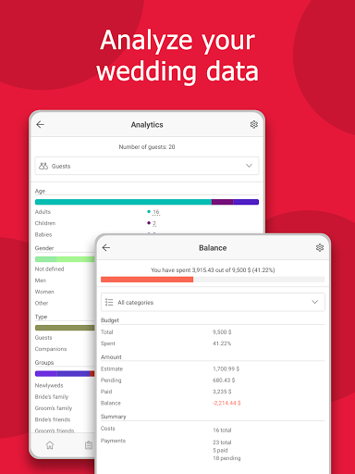Expand the Guests dropdown chevron
355x474 pixels.
point(249,166)
